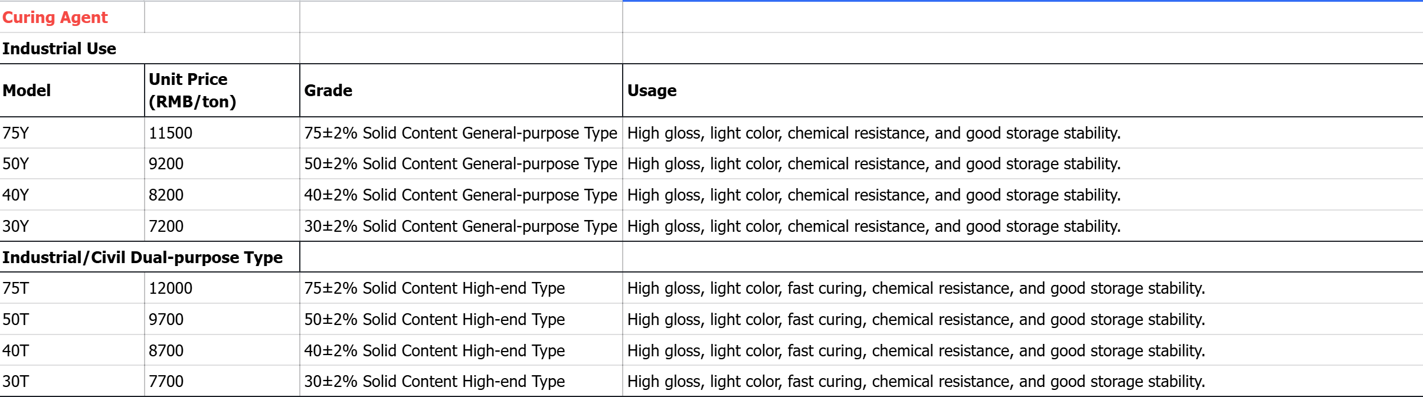Click the Usage column header cell
The width and height of the screenshot is (1423, 397).
click(1023, 90)
